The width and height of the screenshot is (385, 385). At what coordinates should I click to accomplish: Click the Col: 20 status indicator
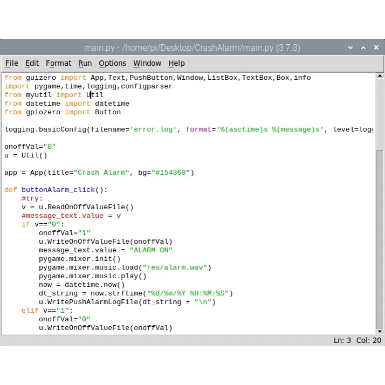point(369,340)
